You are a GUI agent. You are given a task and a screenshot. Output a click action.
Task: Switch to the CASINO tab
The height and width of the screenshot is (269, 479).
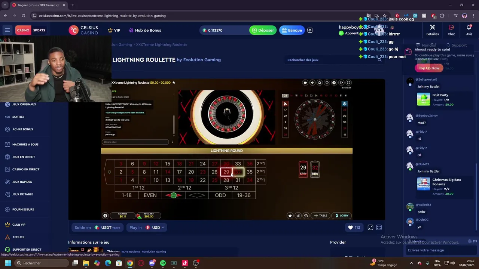coord(23,30)
